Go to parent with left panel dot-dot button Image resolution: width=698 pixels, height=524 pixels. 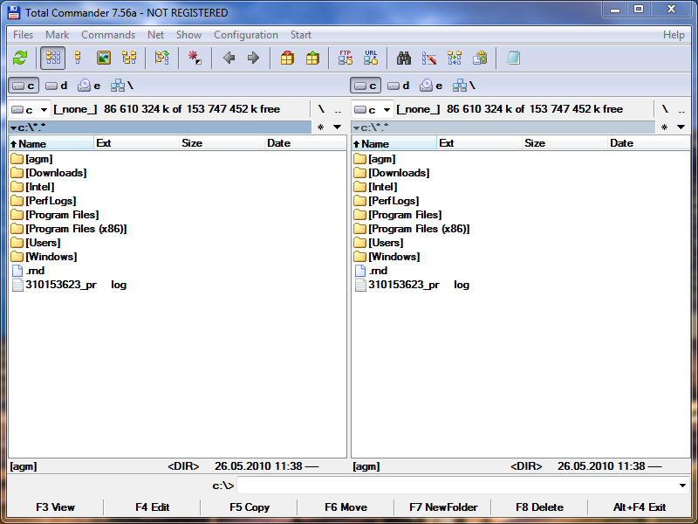pyautogui.click(x=338, y=110)
